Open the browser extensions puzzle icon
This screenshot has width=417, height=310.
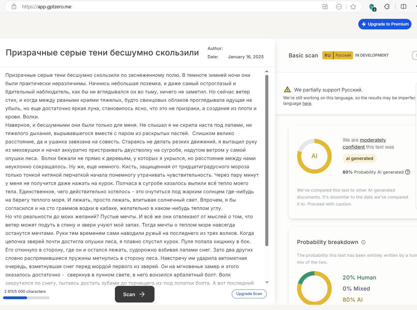(x=387, y=7)
